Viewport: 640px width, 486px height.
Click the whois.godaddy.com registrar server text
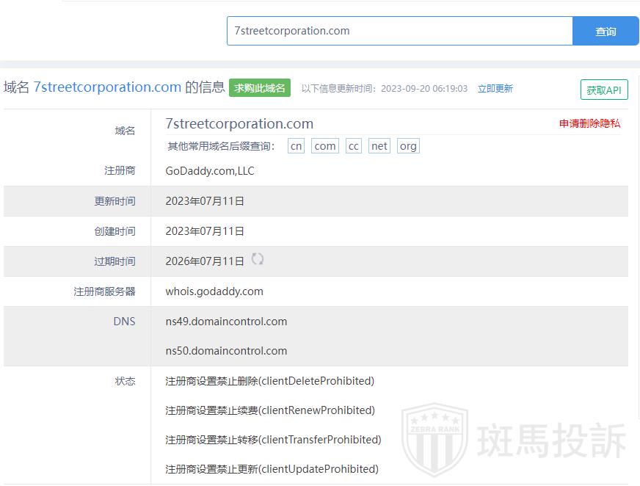point(214,291)
